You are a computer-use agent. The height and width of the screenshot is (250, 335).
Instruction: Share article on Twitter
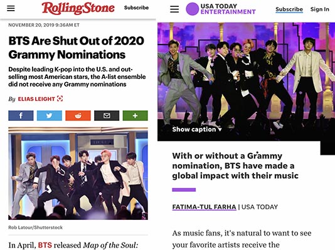coord(50,116)
